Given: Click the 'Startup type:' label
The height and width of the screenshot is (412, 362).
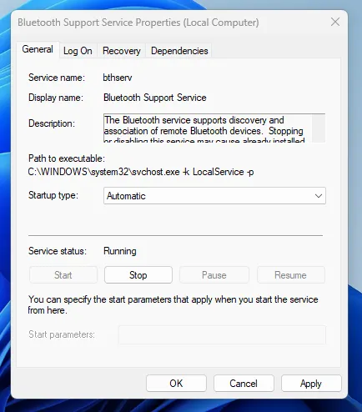Looking at the screenshot, I should 53,195.
